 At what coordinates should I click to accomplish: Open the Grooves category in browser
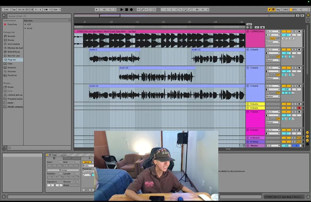(12, 71)
